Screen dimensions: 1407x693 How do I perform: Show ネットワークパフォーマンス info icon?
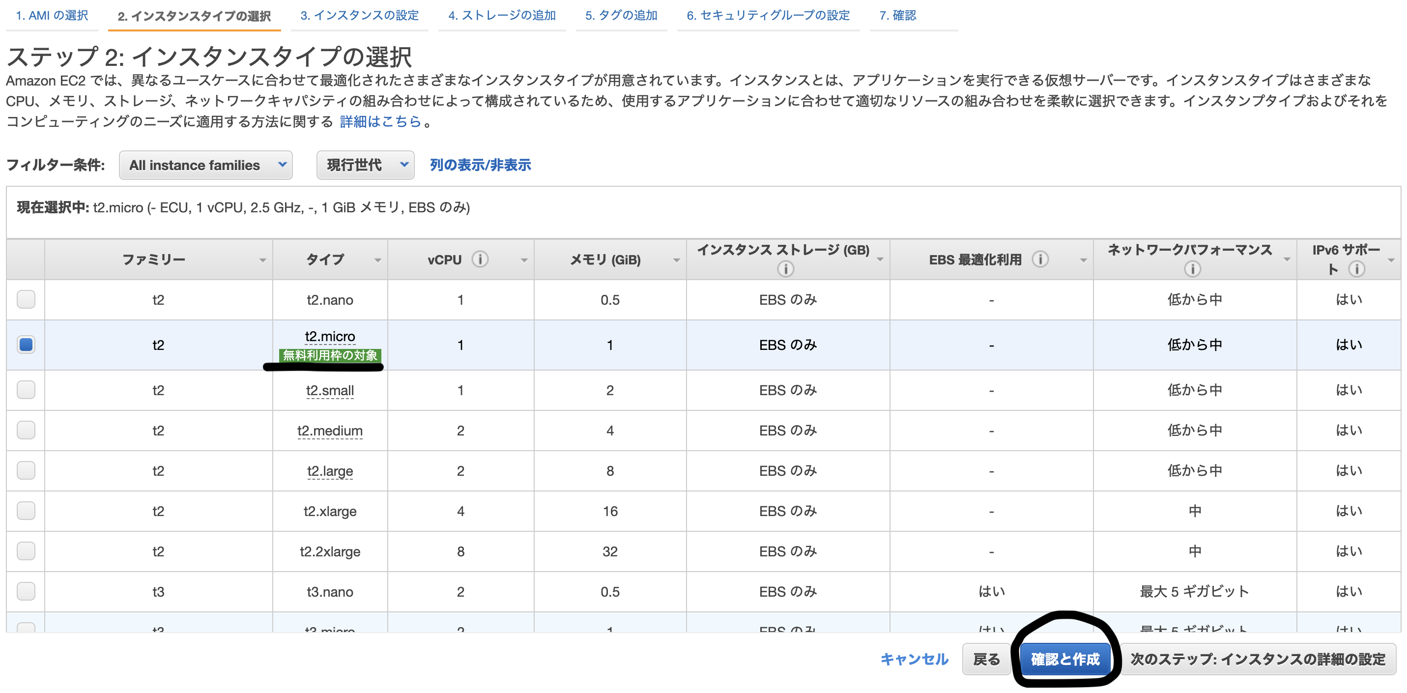point(1192,269)
